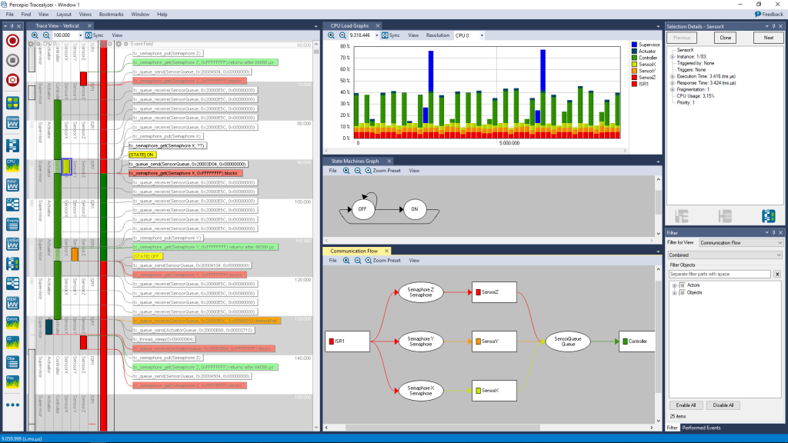Open the Bookmarks menu

point(111,14)
